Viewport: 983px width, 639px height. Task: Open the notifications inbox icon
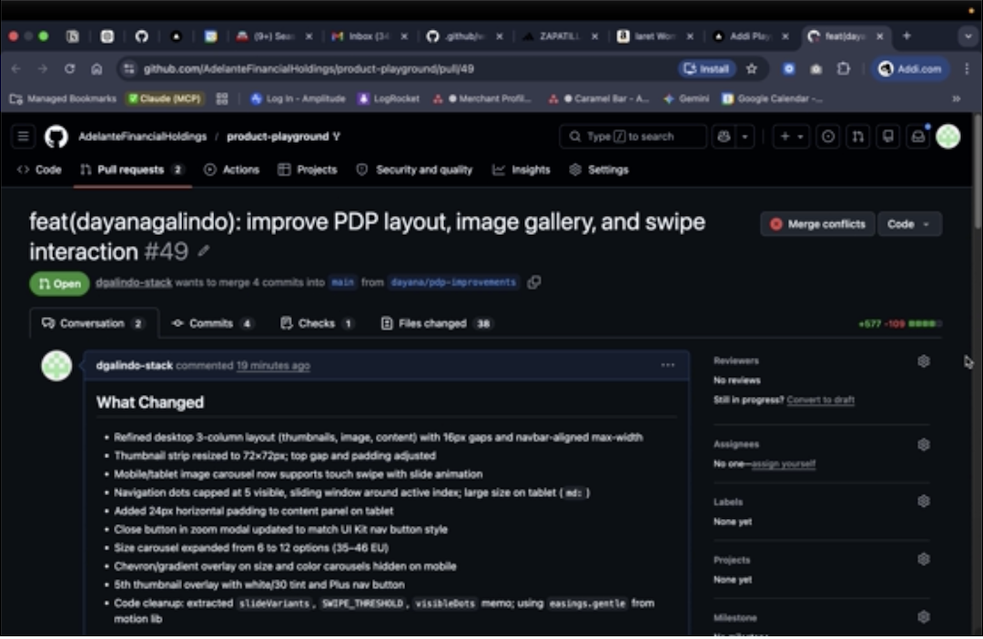(917, 136)
